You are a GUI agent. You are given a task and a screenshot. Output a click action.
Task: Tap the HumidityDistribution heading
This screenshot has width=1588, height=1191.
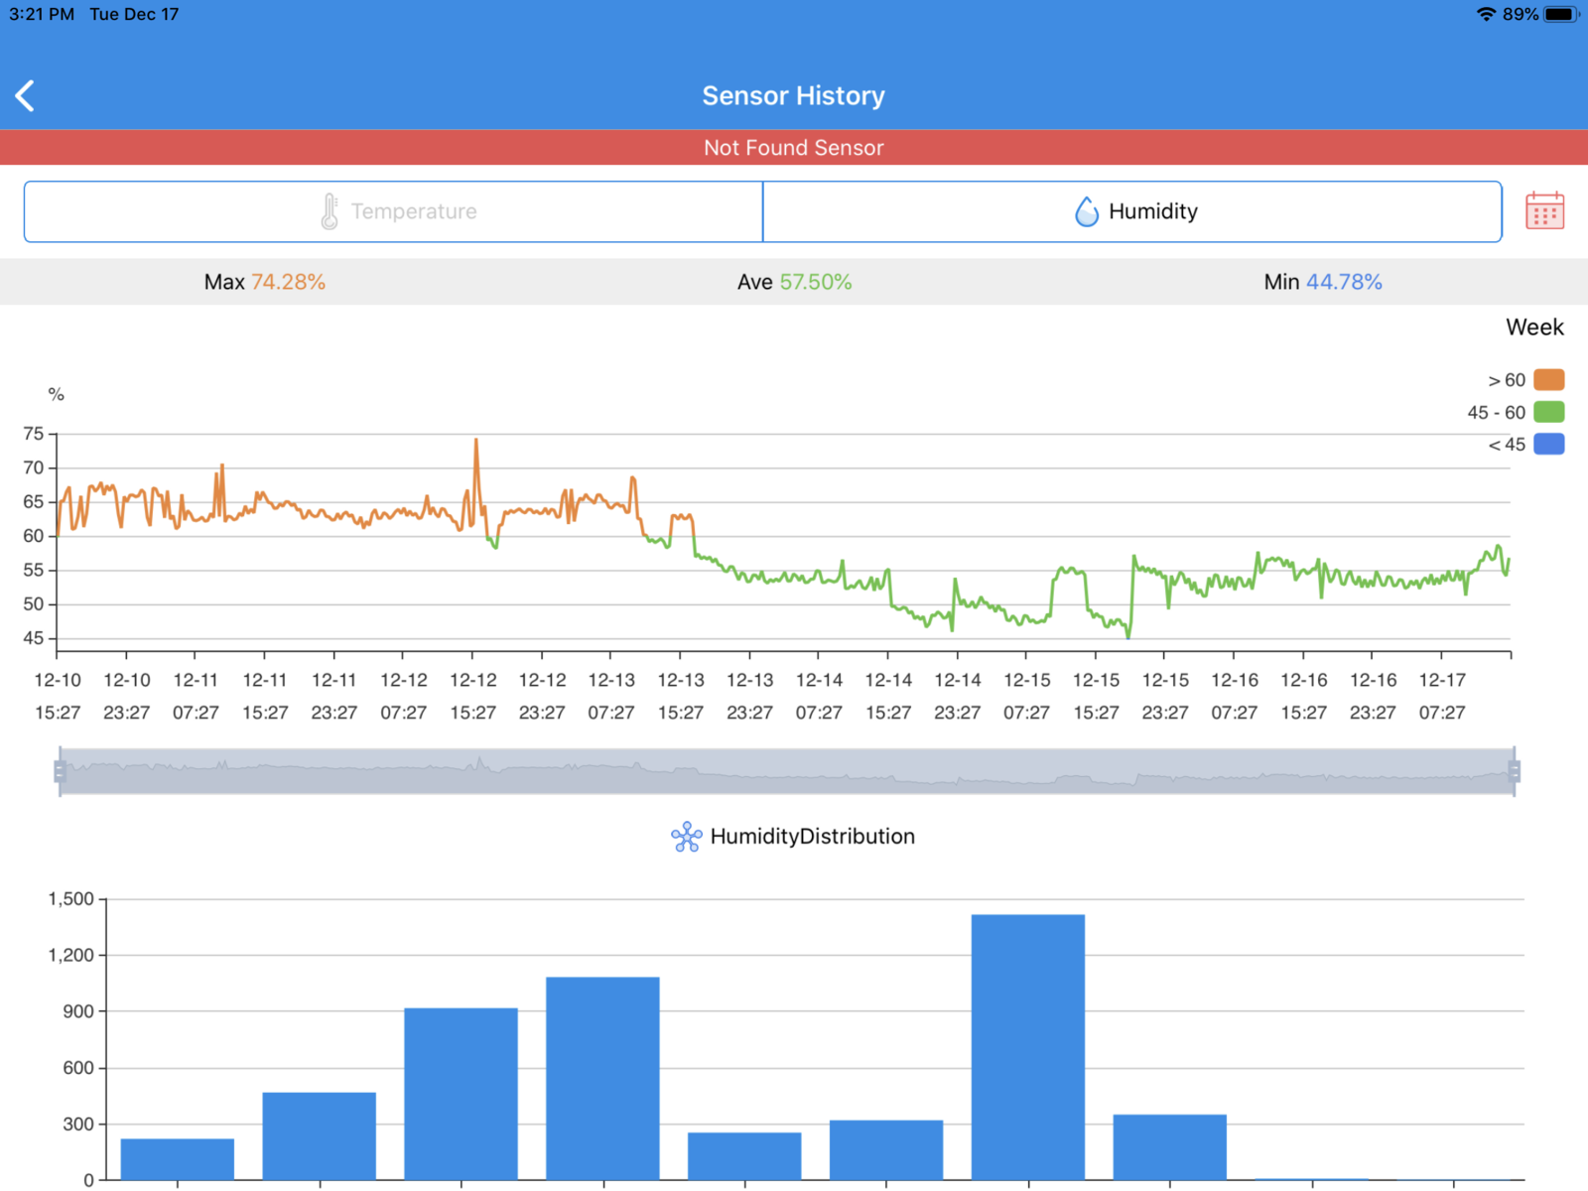(x=813, y=837)
